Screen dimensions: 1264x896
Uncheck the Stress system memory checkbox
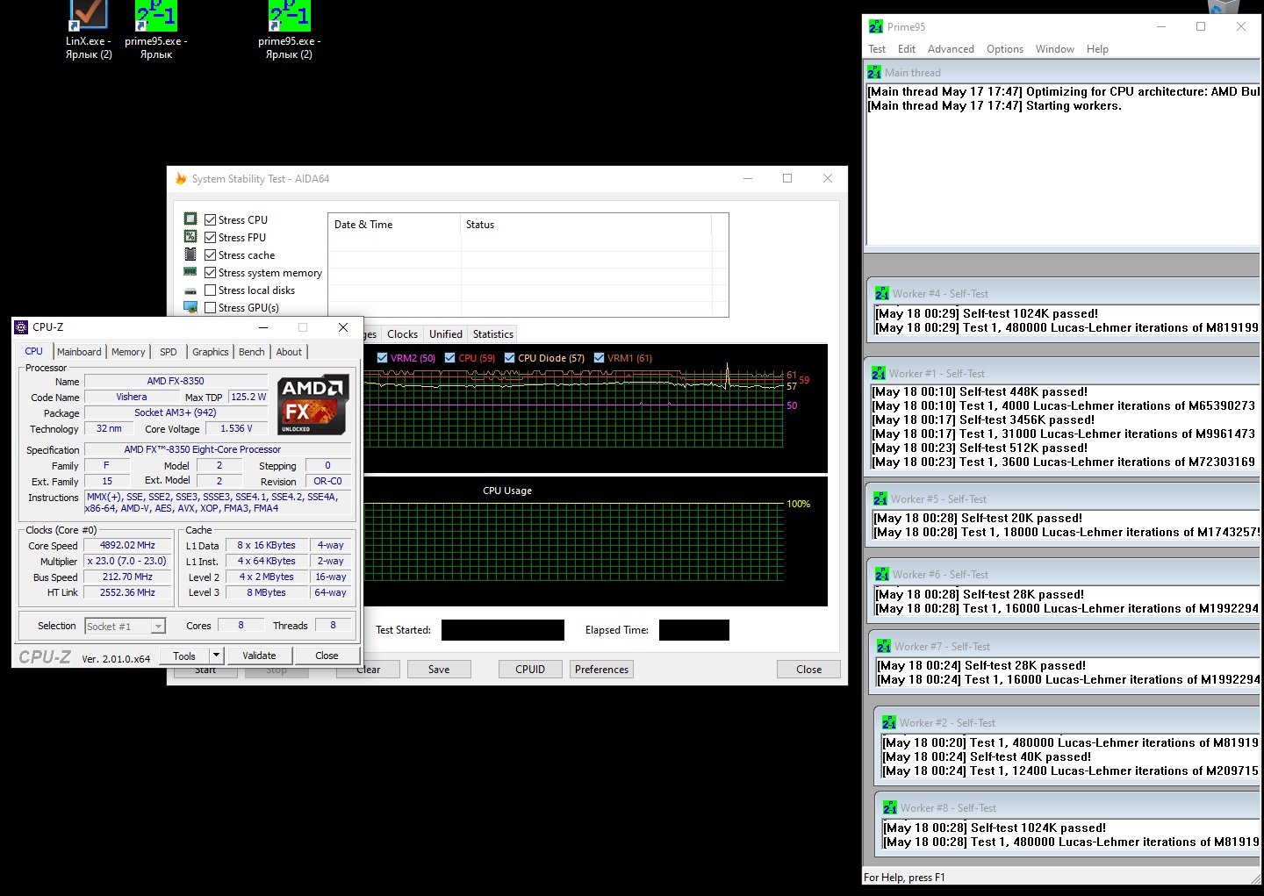click(211, 272)
